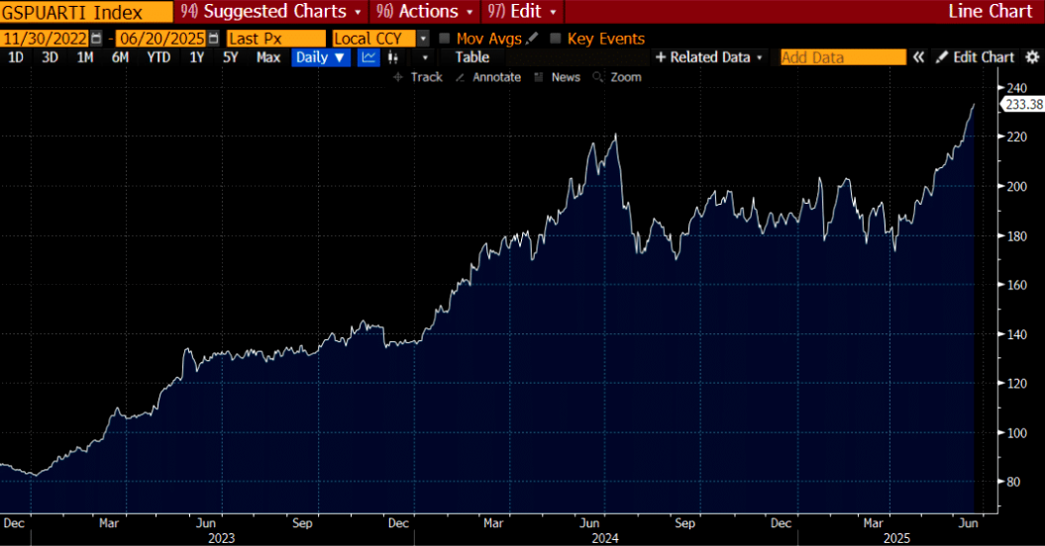Click the Mov Avgs pencil edit icon
Image resolution: width=1045 pixels, height=546 pixels.
[x=533, y=39]
